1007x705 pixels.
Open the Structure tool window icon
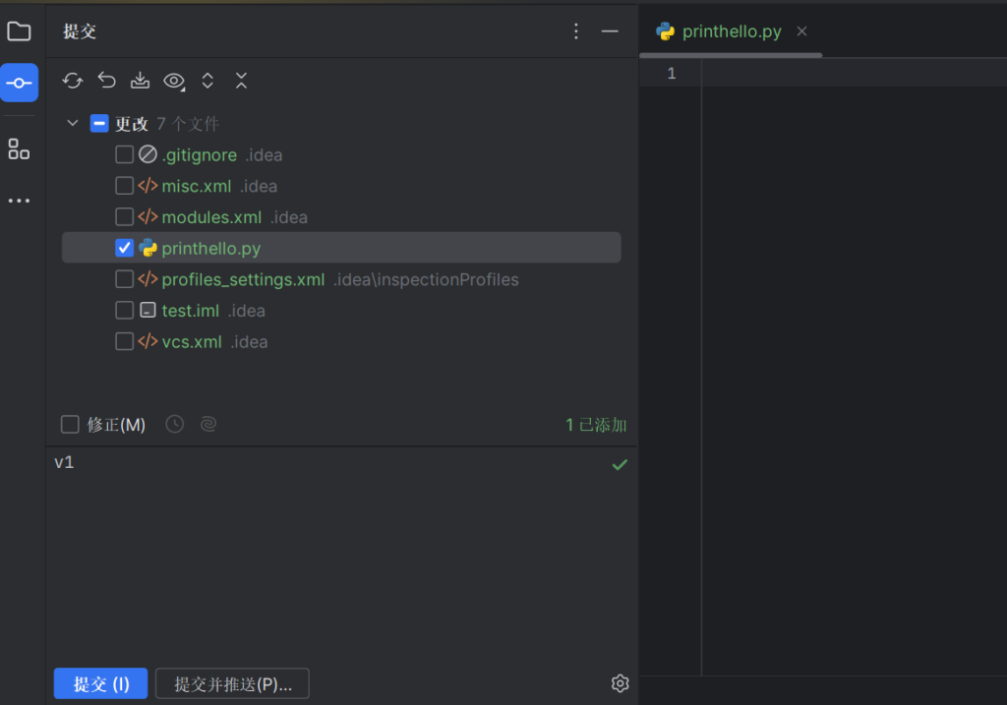click(x=19, y=148)
